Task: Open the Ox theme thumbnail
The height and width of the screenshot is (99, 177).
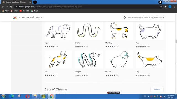Action: 58,59
